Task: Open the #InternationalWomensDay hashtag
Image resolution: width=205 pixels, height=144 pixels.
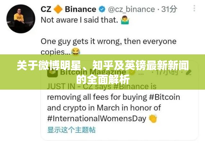Action: (x=97, y=118)
